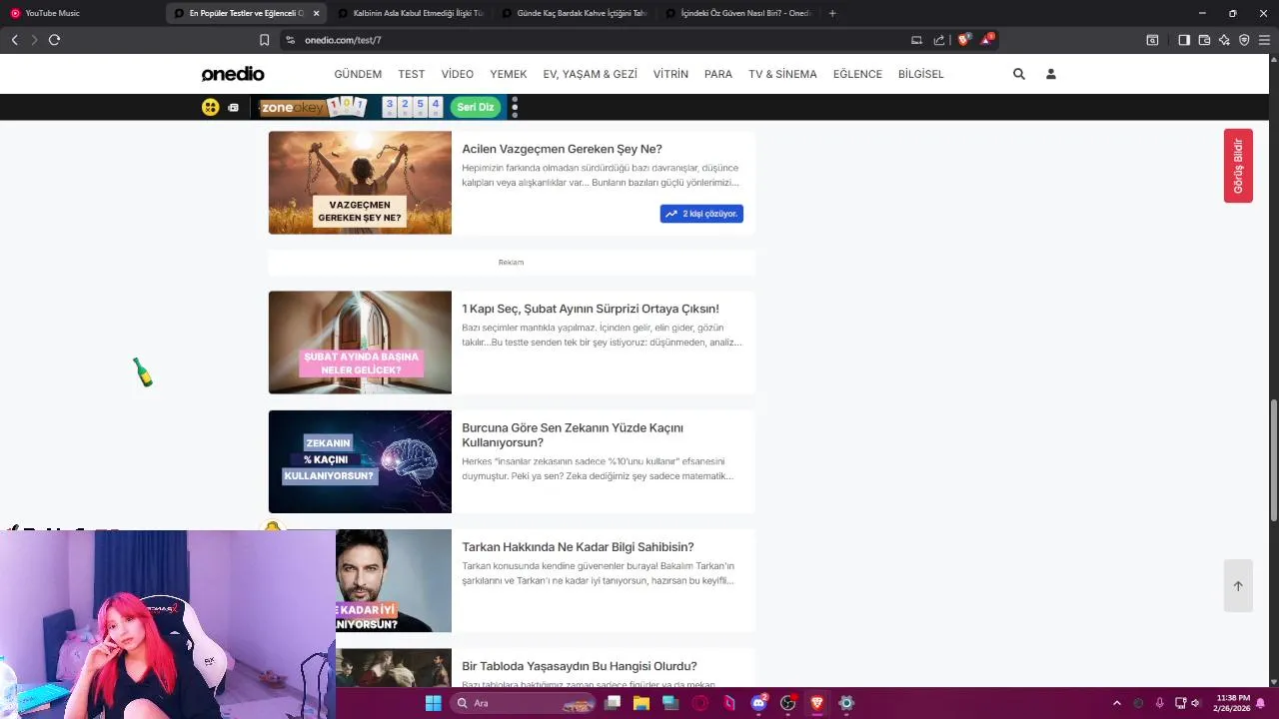1279x719 pixels.
Task: Open 1 Kapı Seç, Şubat Ayının Sürprizi link
Action: click(x=591, y=309)
